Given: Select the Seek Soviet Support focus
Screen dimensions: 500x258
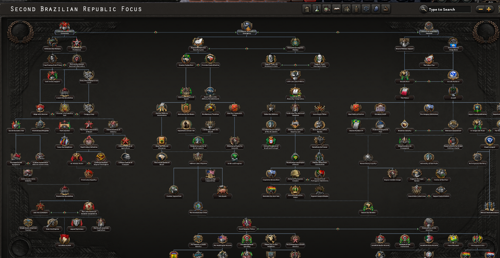Looking at the screenshot, I should (x=52, y=77).
